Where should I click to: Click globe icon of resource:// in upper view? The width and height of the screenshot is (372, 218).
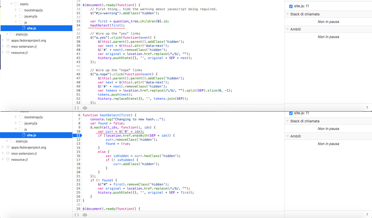click(8, 53)
